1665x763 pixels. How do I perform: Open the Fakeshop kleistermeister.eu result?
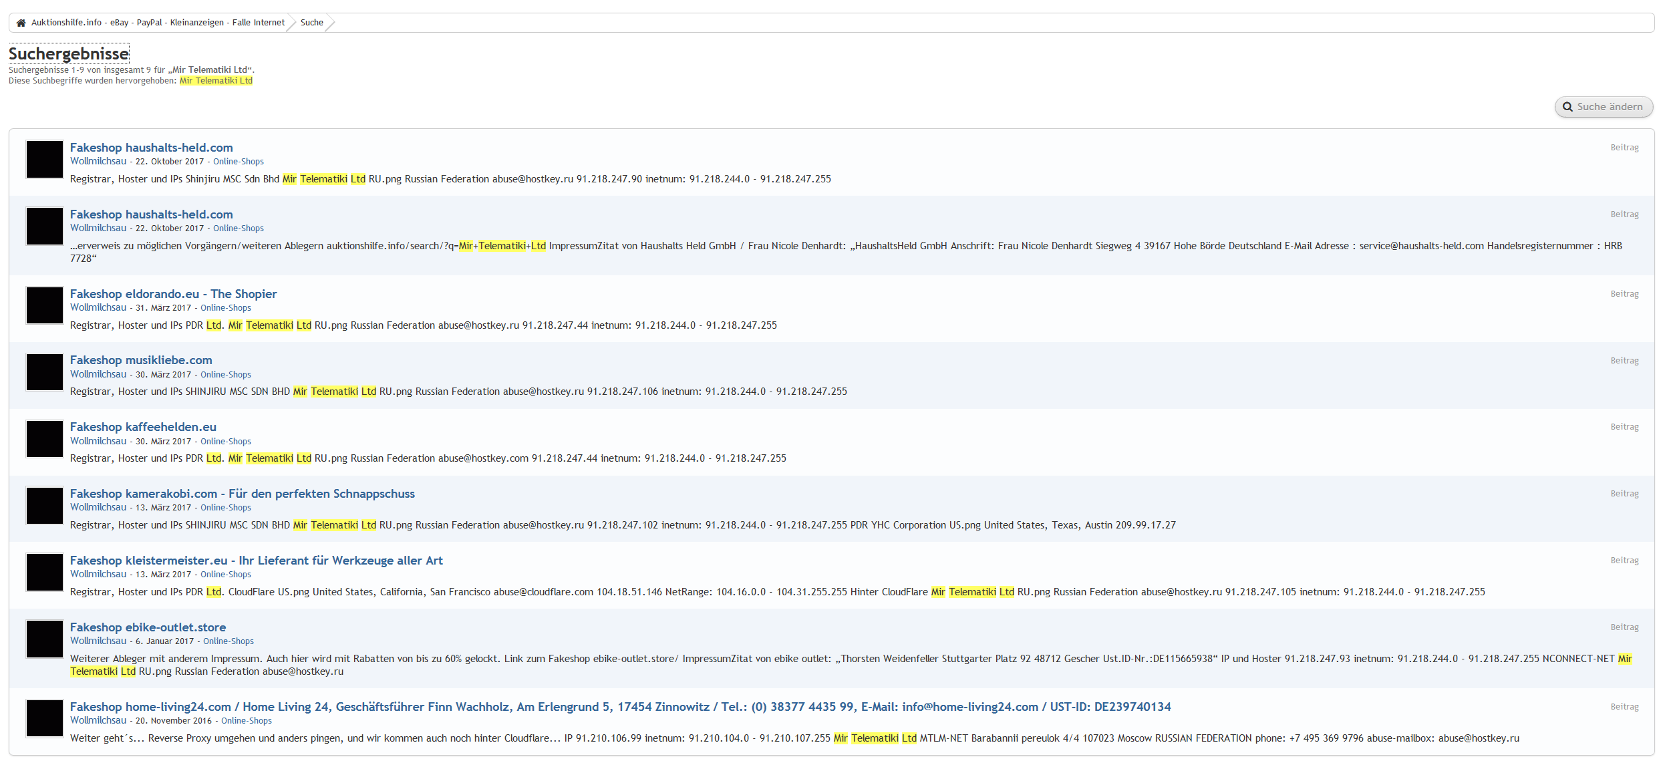click(257, 561)
